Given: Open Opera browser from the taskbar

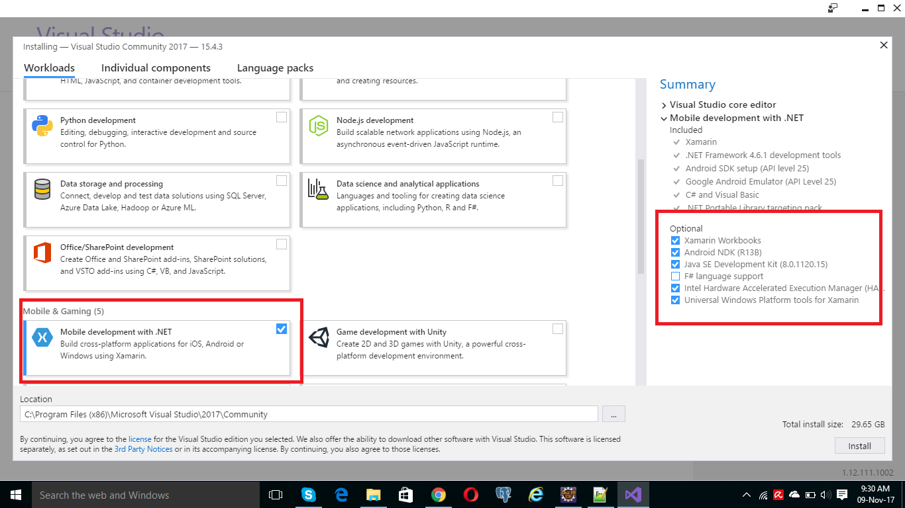Looking at the screenshot, I should pyautogui.click(x=470, y=495).
